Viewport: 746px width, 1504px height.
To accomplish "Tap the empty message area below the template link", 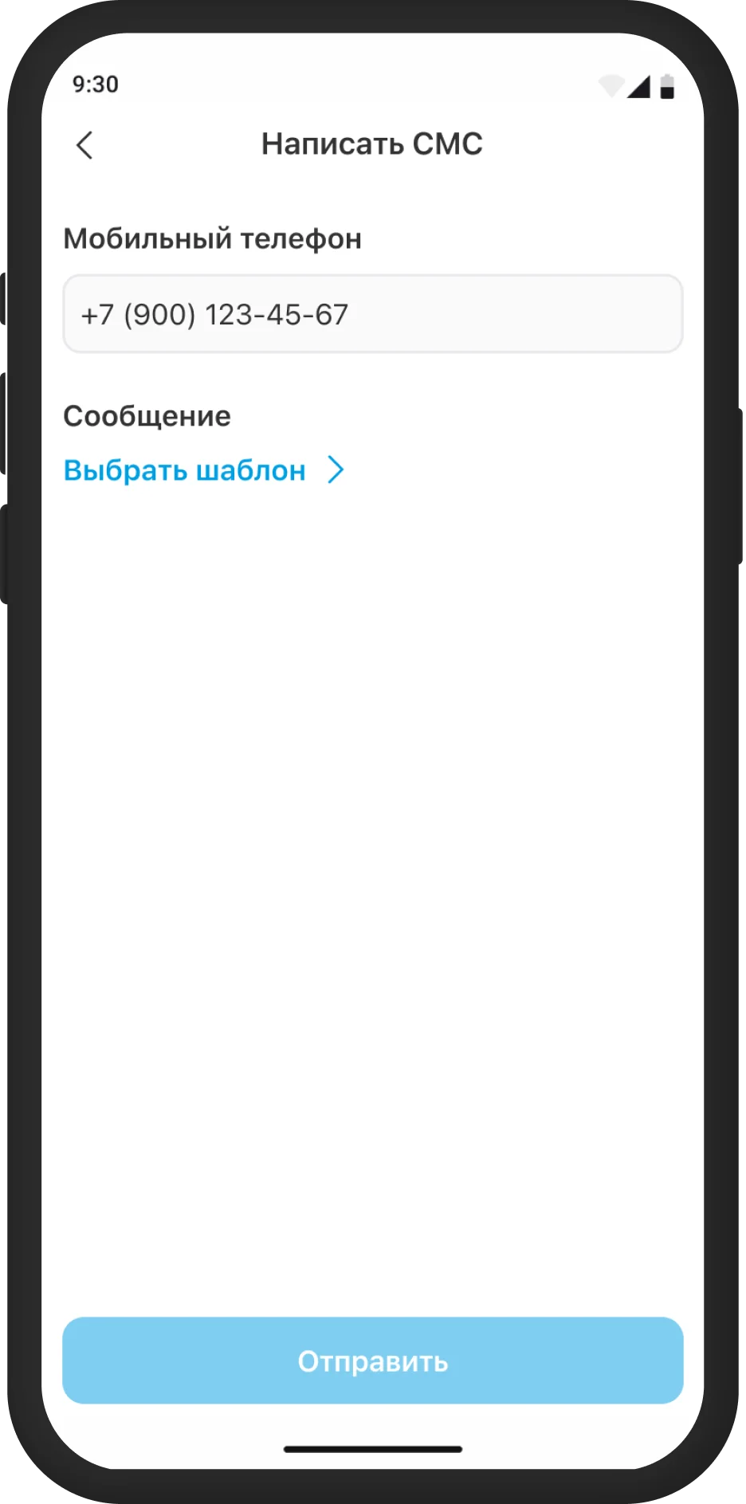I will click(373, 893).
